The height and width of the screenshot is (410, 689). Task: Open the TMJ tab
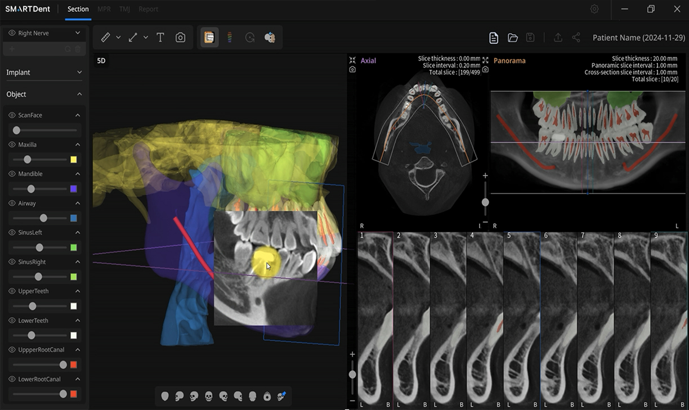[x=124, y=9]
